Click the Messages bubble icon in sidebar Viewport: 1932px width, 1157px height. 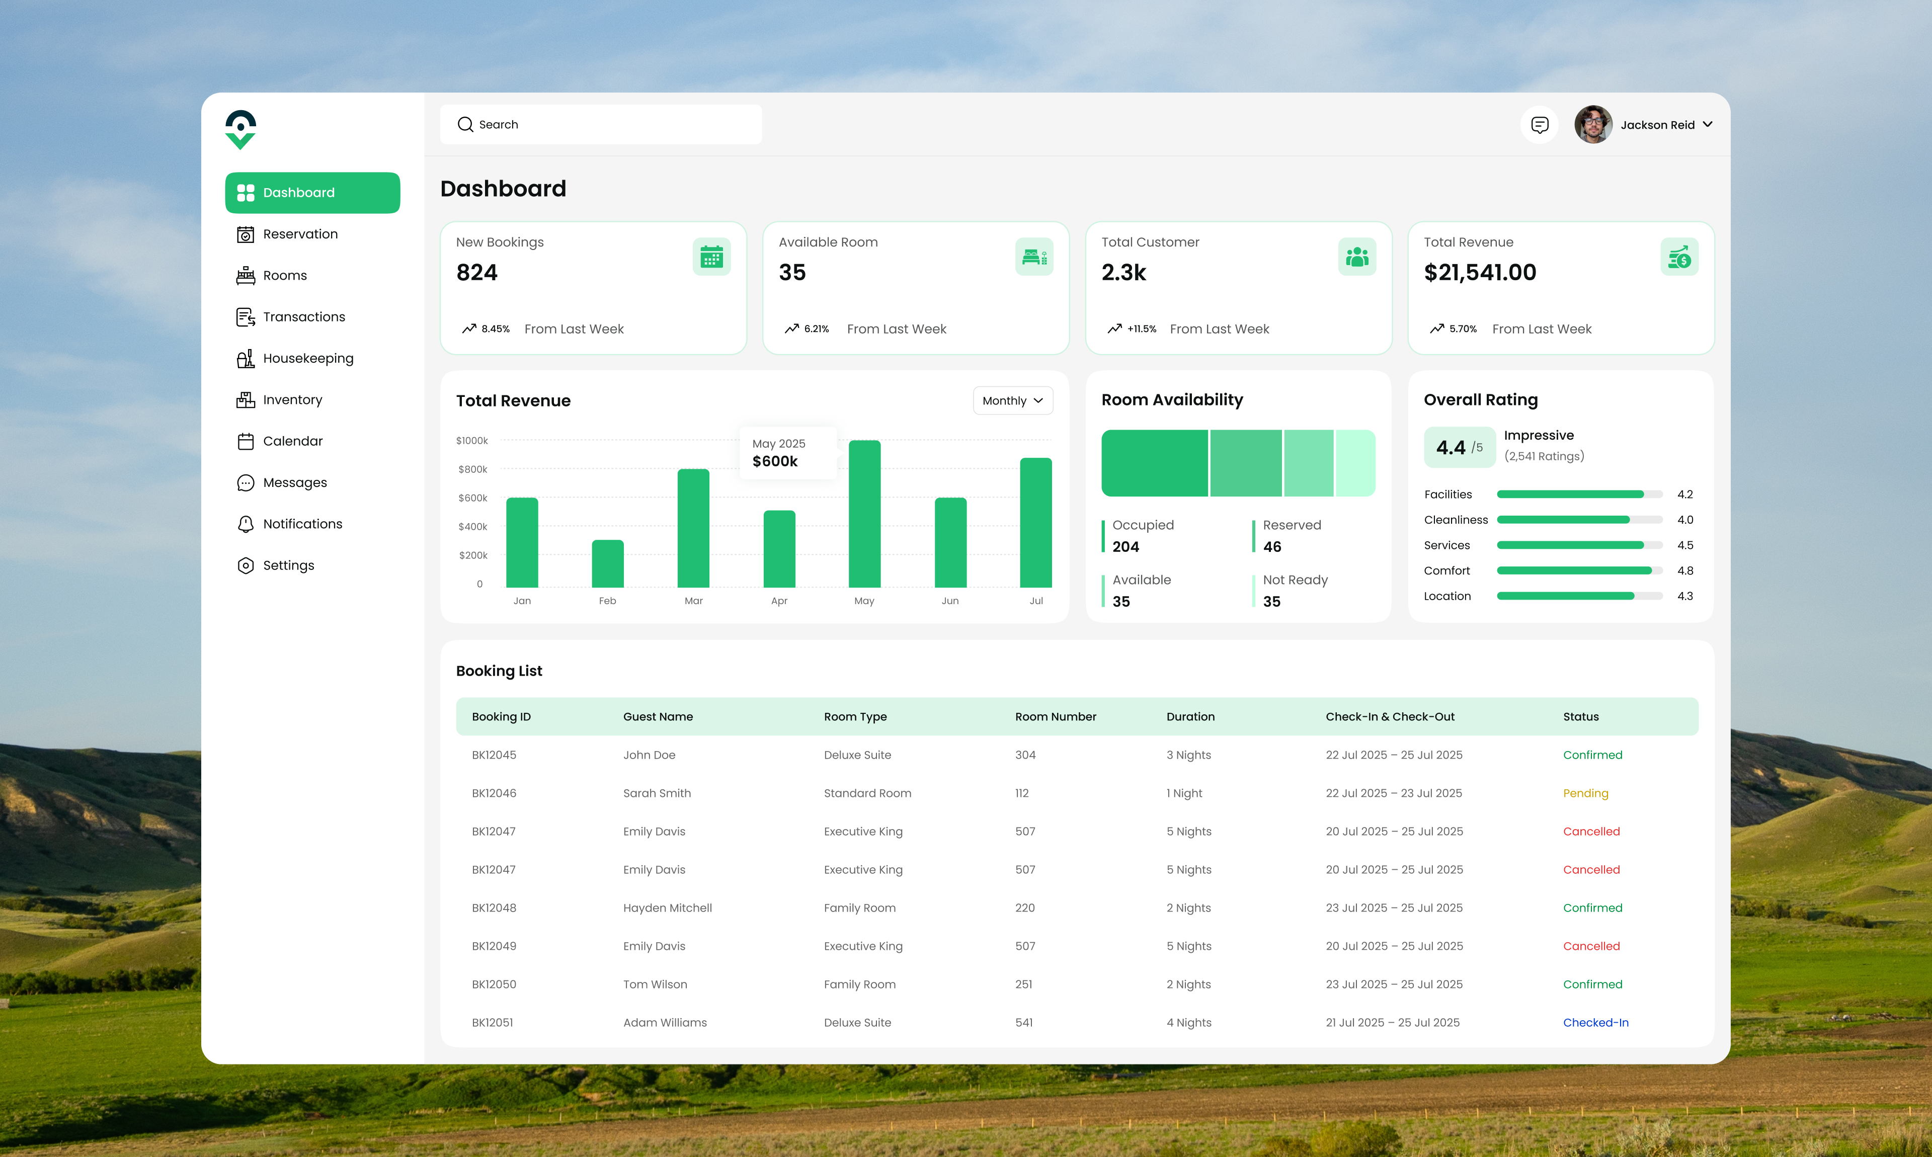click(x=246, y=482)
